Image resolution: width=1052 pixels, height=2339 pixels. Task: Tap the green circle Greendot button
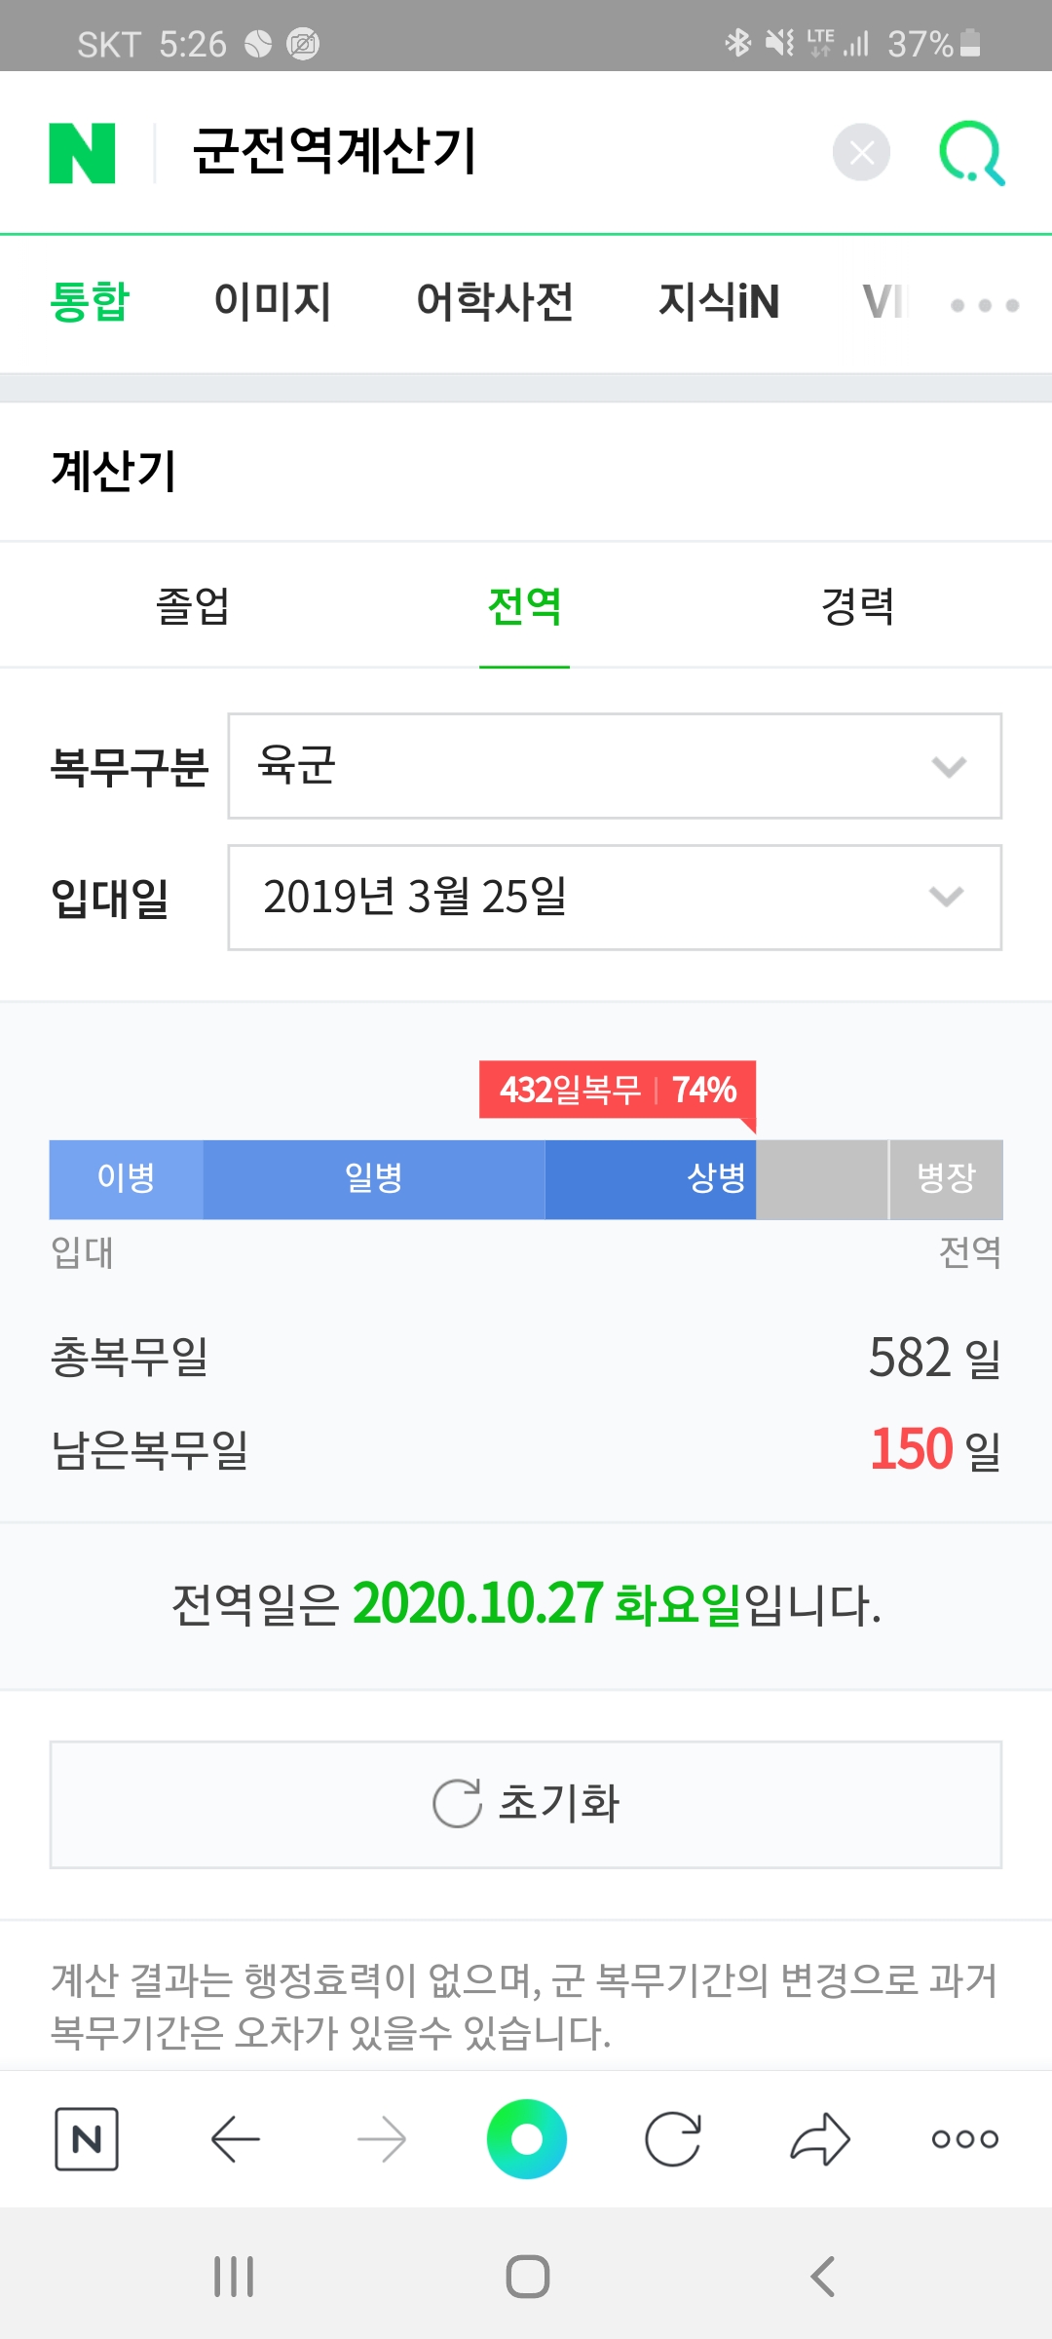[526, 2138]
